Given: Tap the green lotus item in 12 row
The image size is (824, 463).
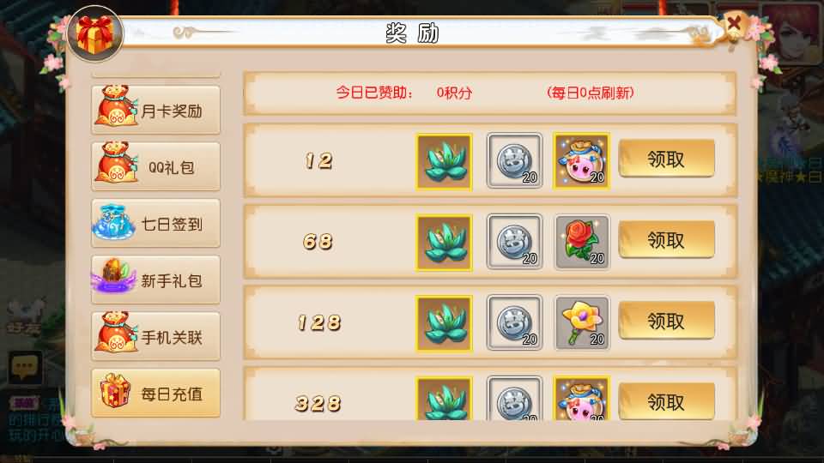Looking at the screenshot, I should (444, 161).
